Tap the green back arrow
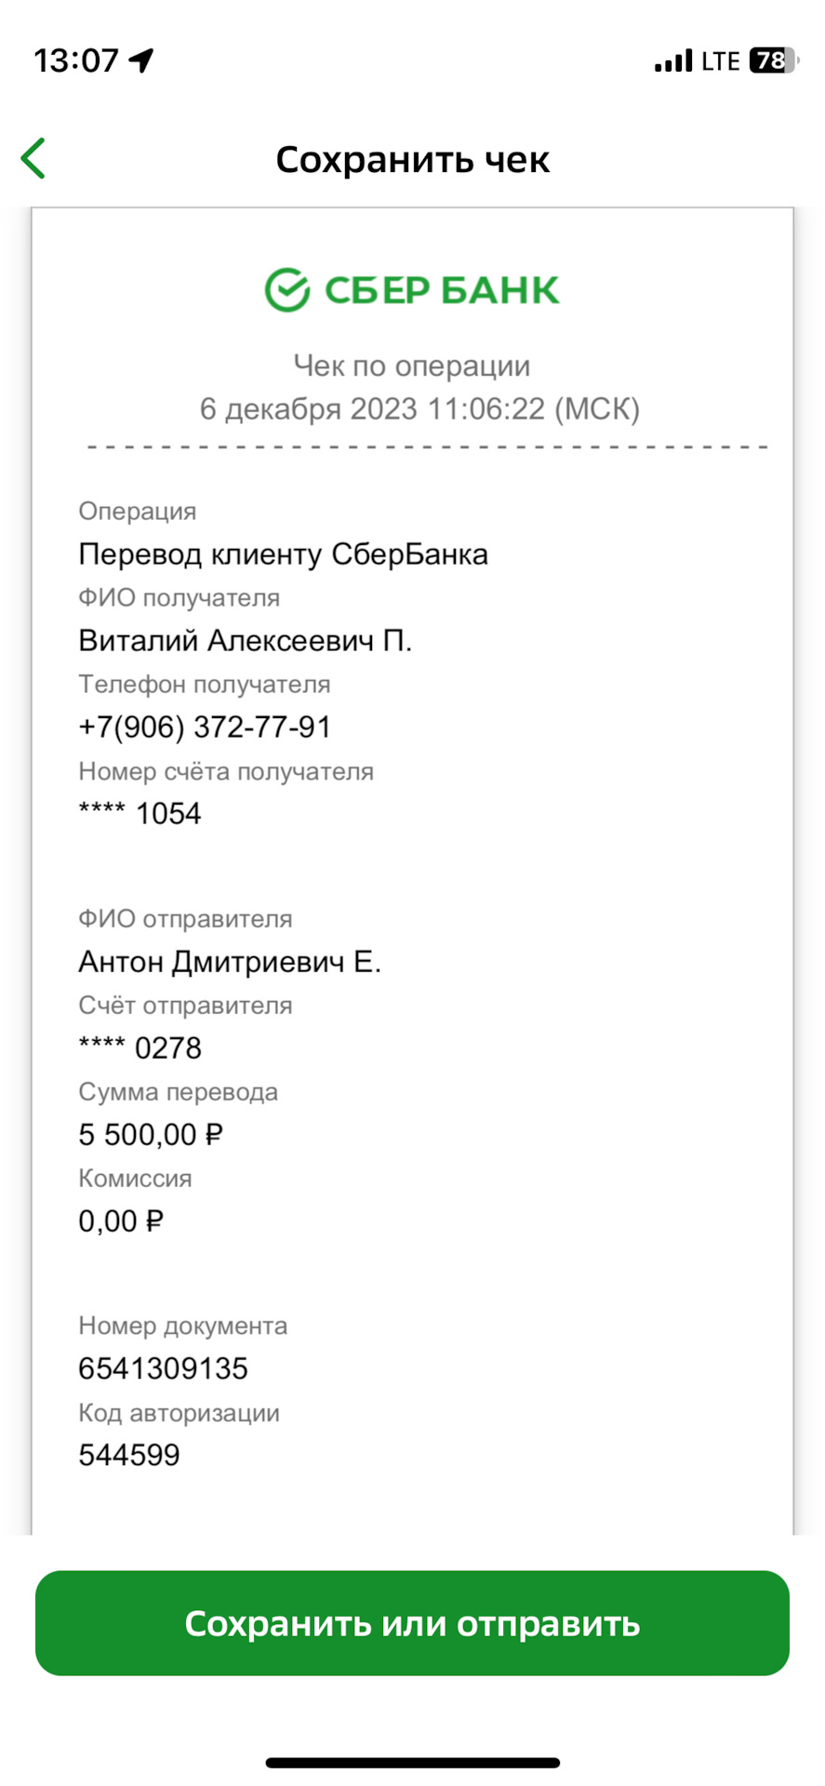 point(33,158)
